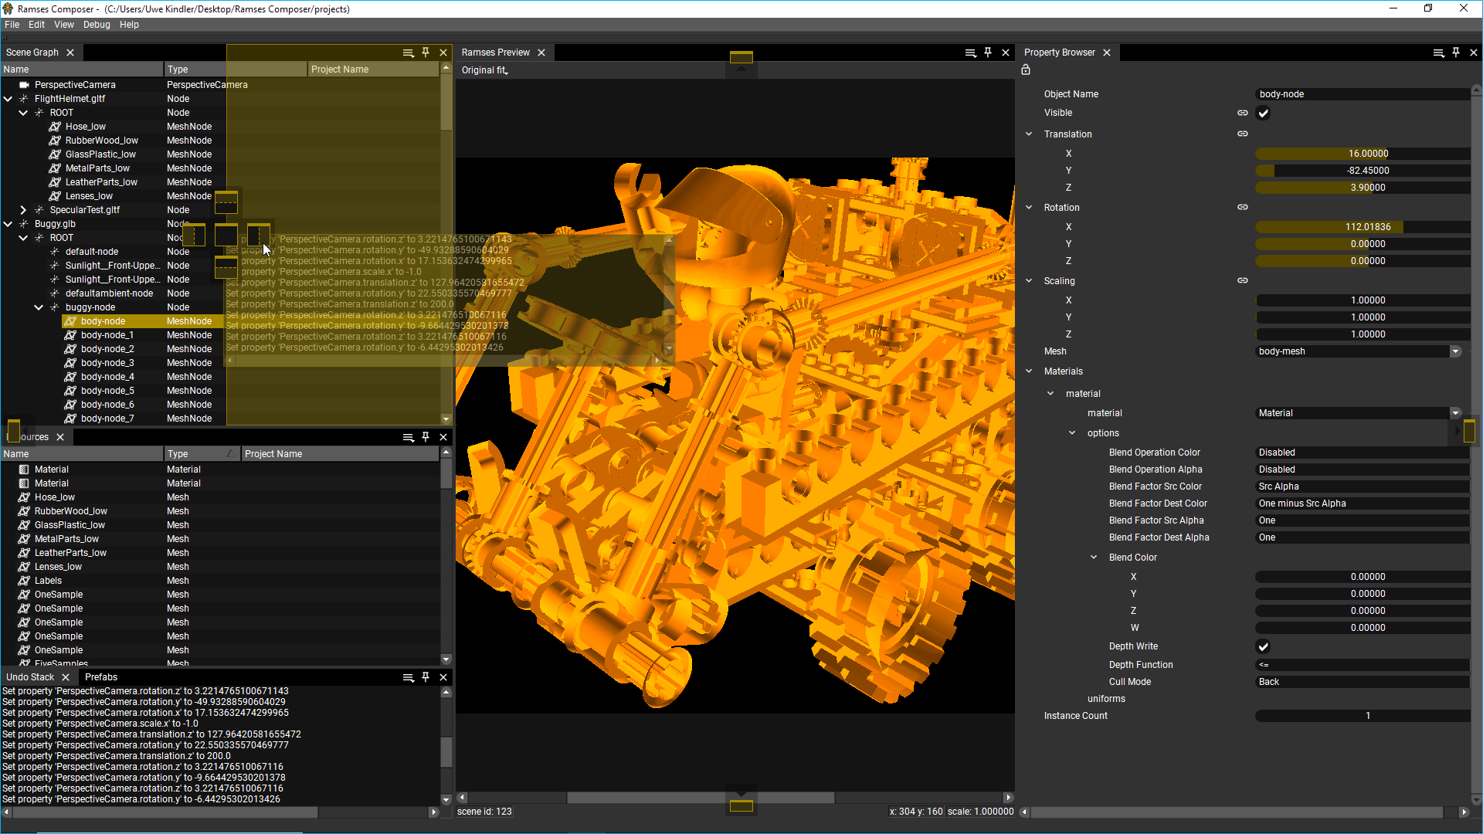1483x834 pixels.
Task: Toggle the Visible checkbox
Action: pos(1263,113)
